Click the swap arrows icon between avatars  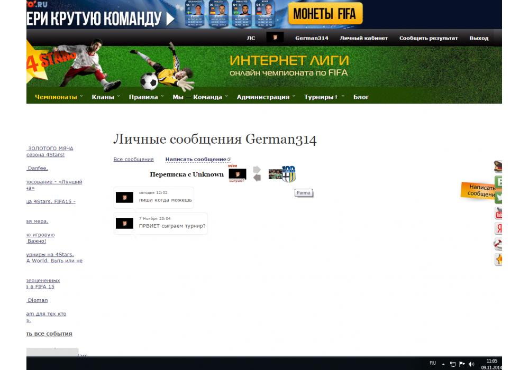257,174
